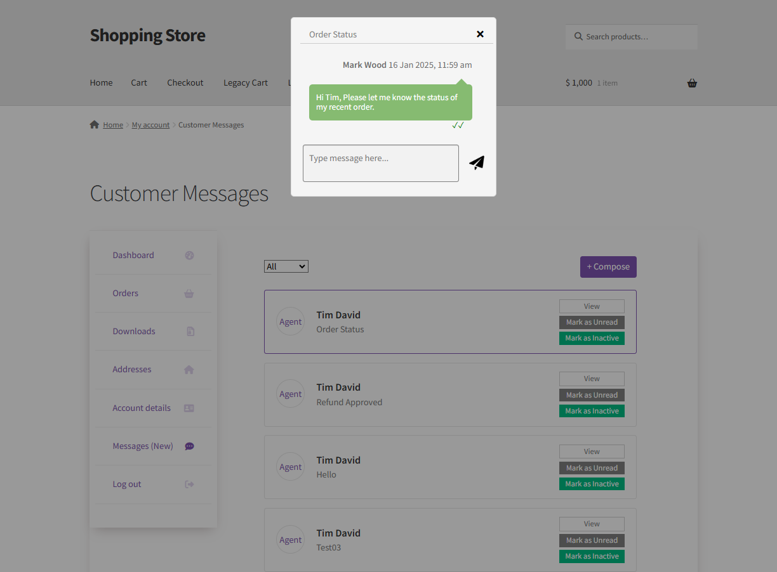Click the Messages speech bubble icon
Screen dimensions: 777x572
point(189,446)
